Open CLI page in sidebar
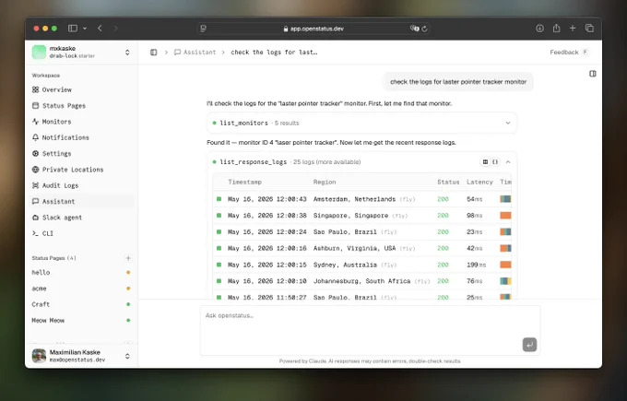The height and width of the screenshot is (401, 627). pyautogui.click(x=81, y=233)
